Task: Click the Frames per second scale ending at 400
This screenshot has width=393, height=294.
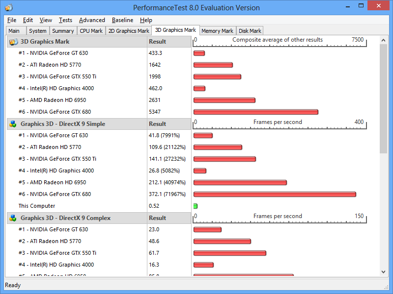Action: click(280, 124)
